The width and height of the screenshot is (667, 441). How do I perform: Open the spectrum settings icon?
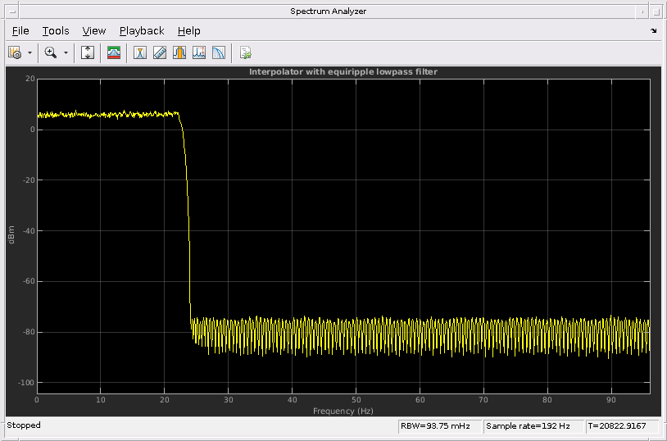(15, 52)
